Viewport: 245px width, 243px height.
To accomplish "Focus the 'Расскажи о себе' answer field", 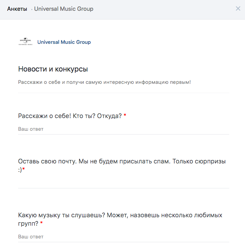I will click(x=123, y=129).
